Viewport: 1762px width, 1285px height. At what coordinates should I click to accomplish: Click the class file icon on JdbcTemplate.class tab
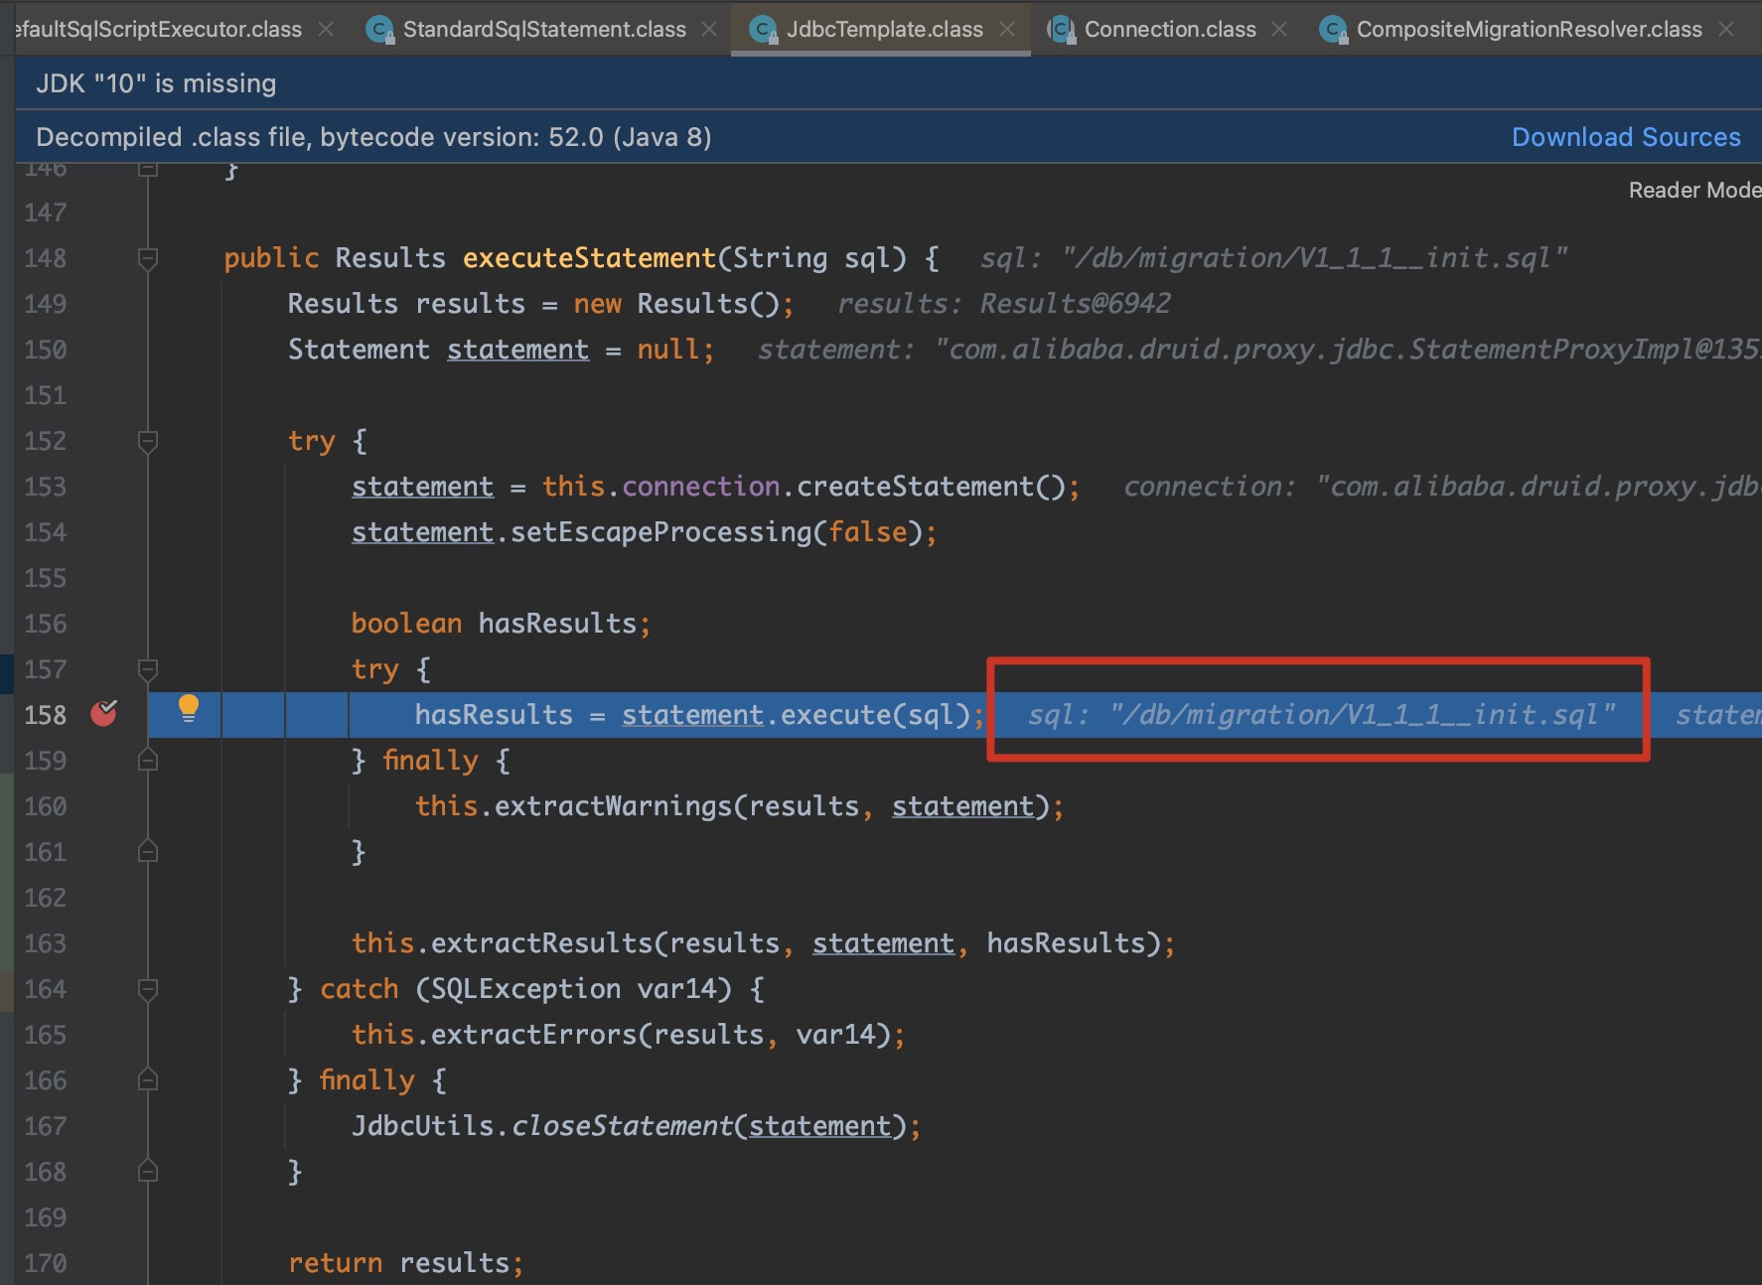point(763,30)
